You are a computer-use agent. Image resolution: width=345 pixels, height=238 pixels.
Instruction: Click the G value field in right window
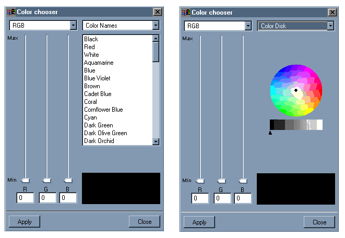(222, 198)
